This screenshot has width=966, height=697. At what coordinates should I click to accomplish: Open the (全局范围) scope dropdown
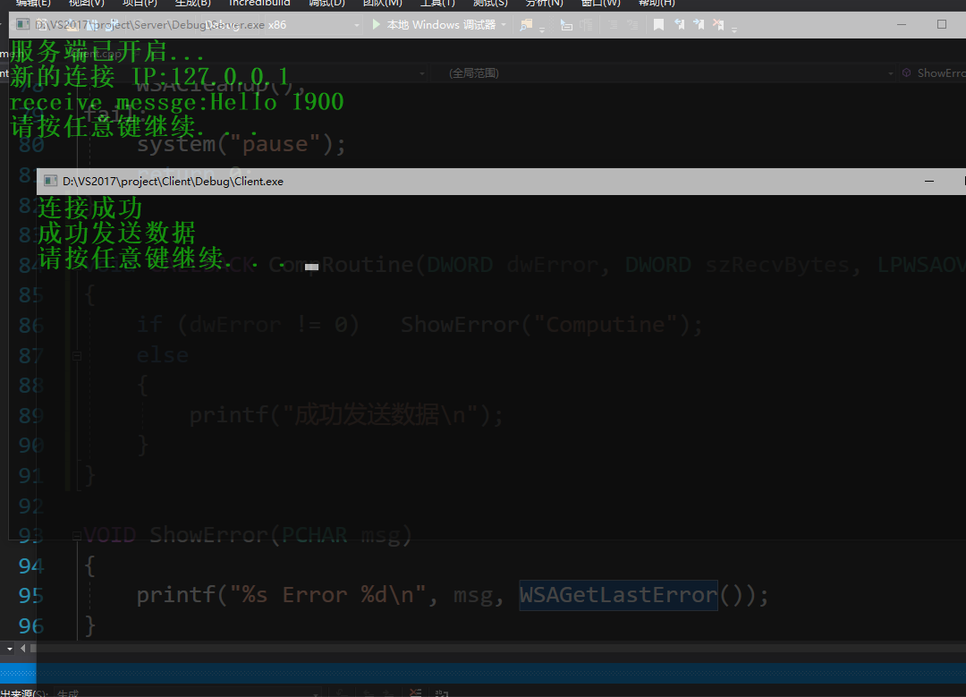point(662,73)
